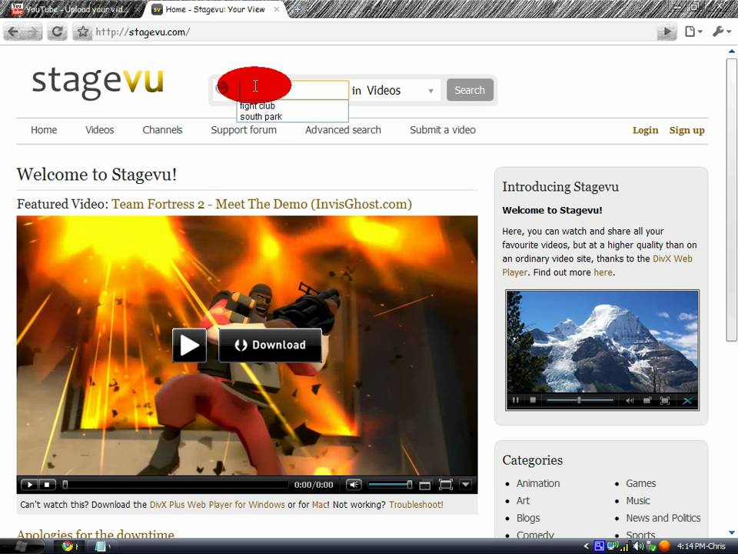This screenshot has height=554, width=738.
Task: Open Advanced search
Action: [x=343, y=130]
